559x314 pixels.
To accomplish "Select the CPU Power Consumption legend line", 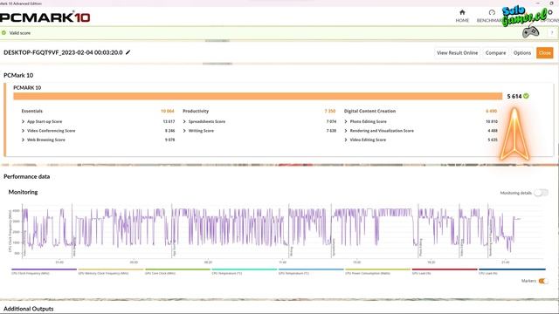I will [x=378, y=270].
